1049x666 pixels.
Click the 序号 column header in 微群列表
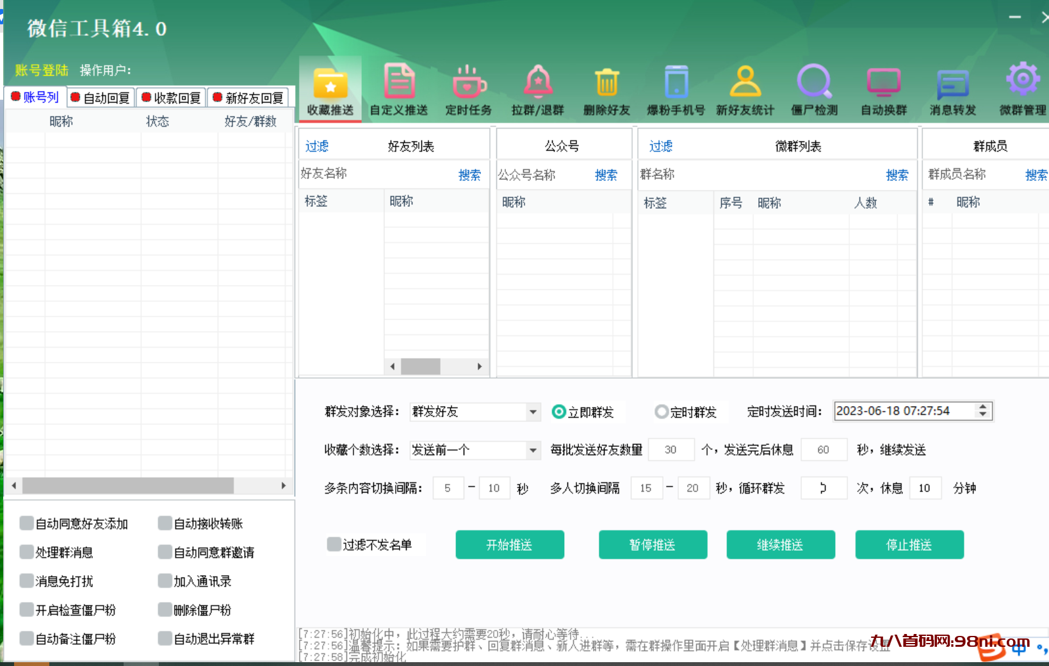[731, 202]
